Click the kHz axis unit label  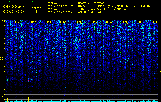tap(2, 21)
